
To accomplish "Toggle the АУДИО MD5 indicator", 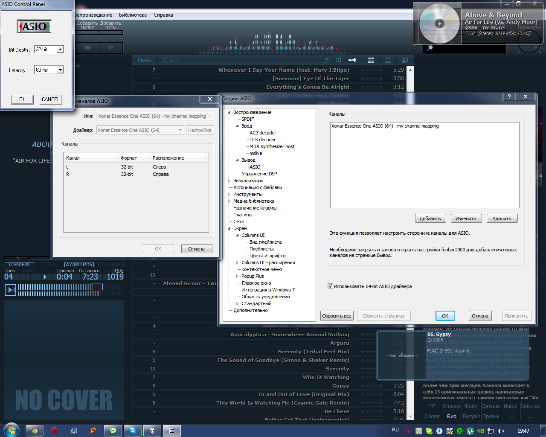I will tap(79, 265).
